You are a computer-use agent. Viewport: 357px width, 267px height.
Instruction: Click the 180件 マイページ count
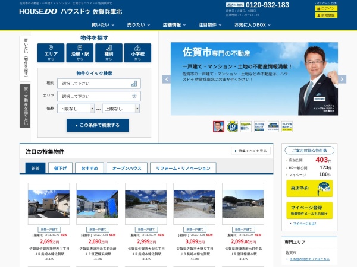(325, 174)
